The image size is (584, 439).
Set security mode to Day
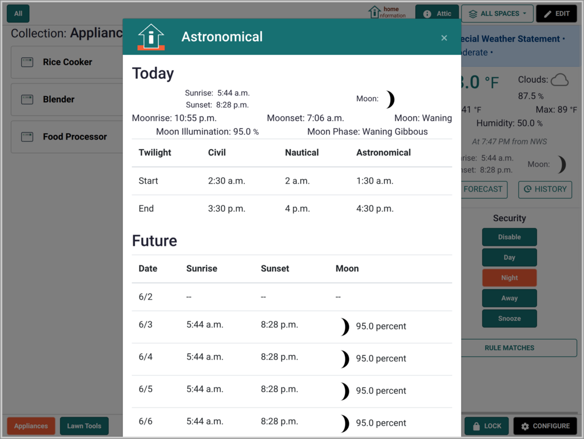point(509,257)
